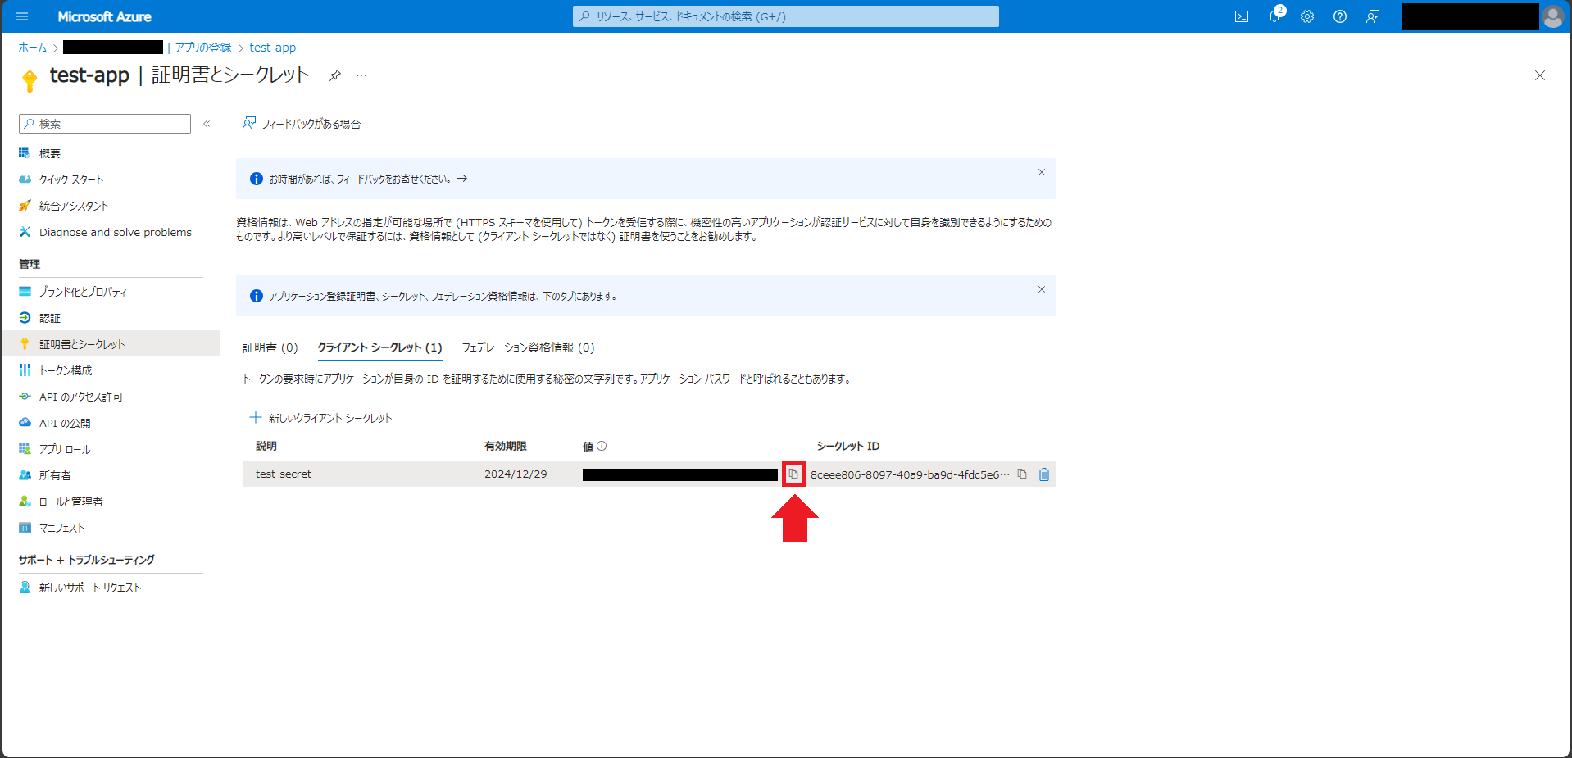
Task: Open Cloud Shell from top bar
Action: [x=1242, y=16]
